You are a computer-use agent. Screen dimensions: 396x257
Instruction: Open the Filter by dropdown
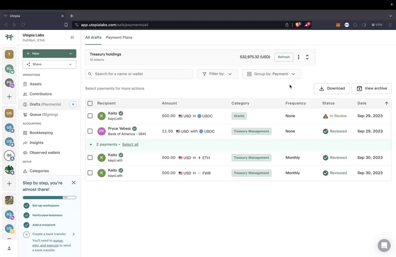217,74
